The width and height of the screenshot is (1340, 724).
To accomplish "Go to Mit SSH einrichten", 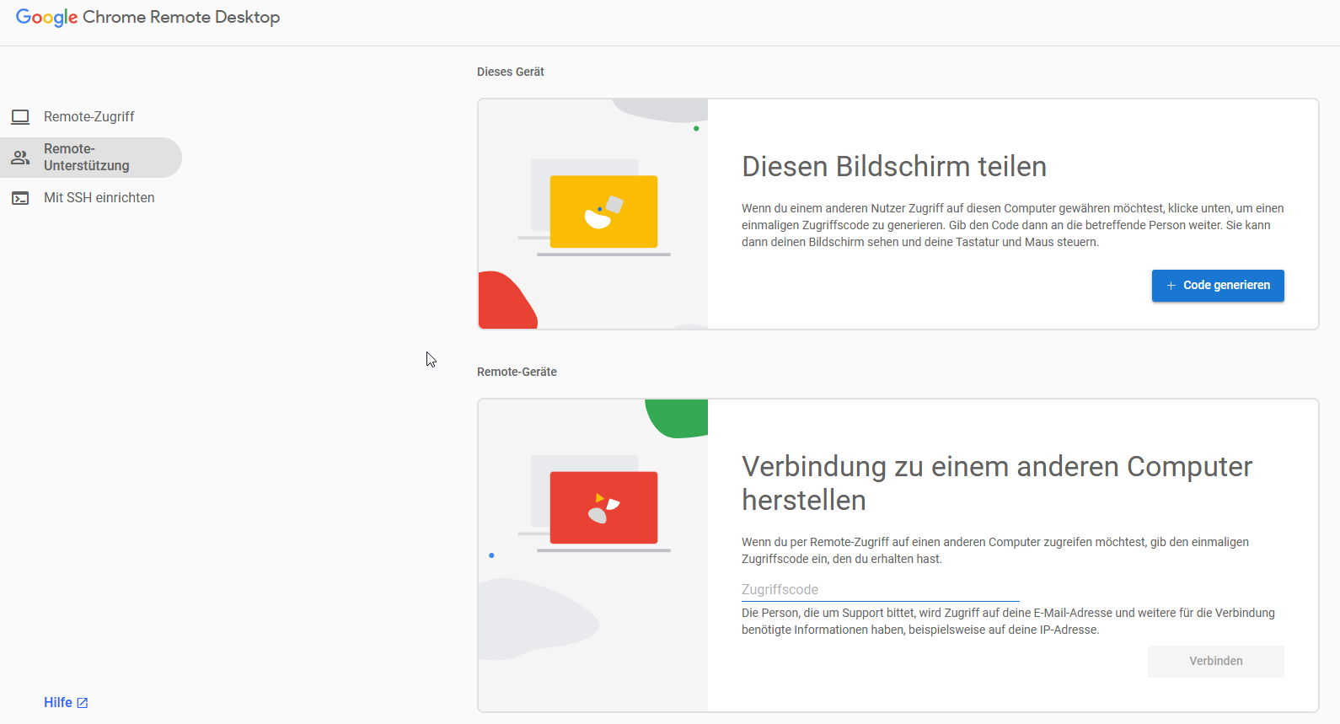I will (x=99, y=198).
